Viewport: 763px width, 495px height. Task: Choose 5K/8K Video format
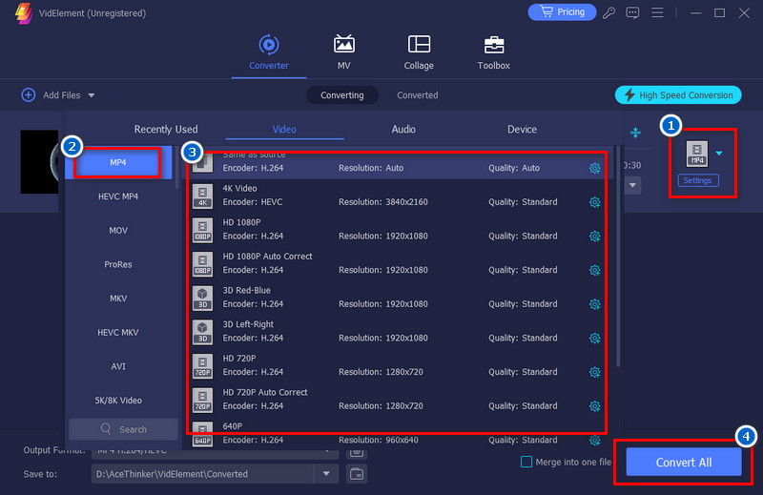(118, 401)
